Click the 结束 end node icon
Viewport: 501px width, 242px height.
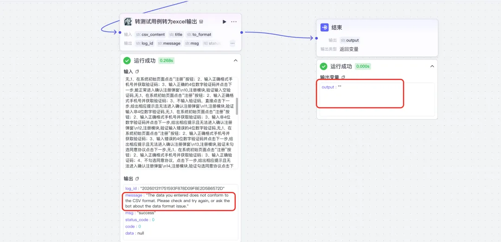(325, 27)
